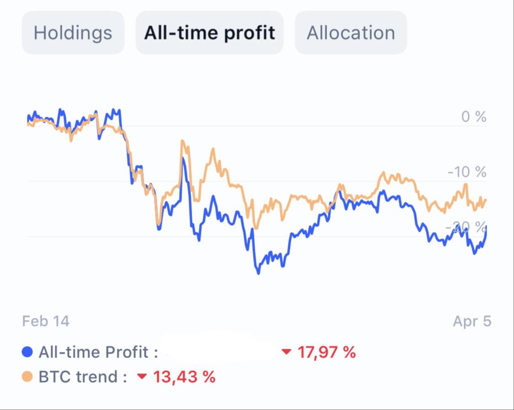Click the tallest orange spike after the first drop

tap(182, 141)
